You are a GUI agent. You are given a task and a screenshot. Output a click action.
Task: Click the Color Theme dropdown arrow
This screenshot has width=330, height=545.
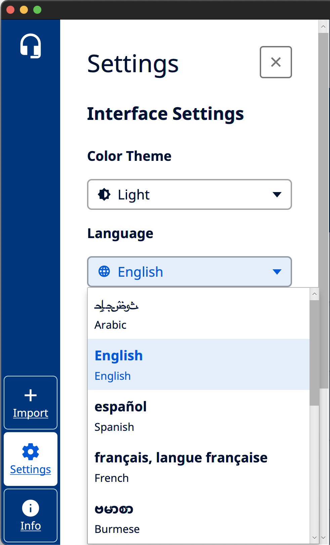[x=277, y=194]
